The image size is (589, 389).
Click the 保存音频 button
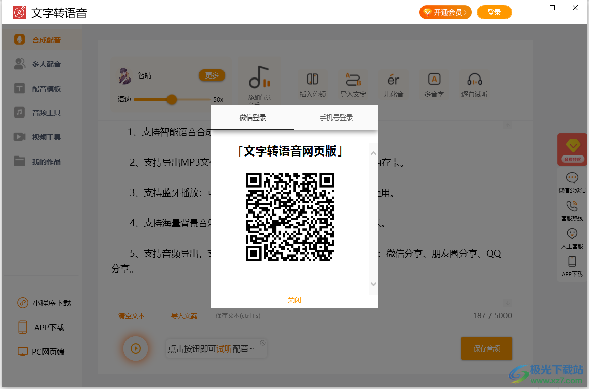tap(487, 348)
